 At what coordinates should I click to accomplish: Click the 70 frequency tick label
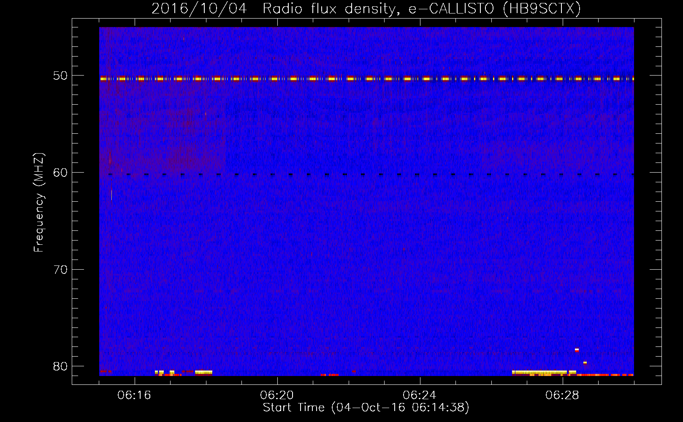pyautogui.click(x=60, y=270)
